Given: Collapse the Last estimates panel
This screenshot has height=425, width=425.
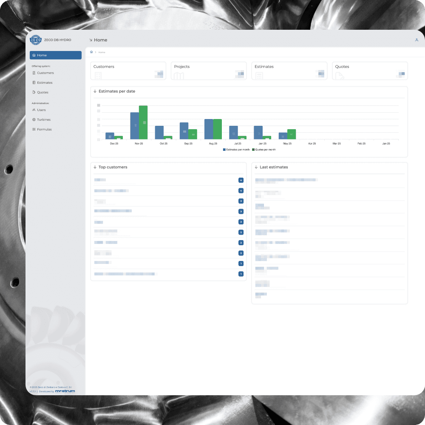Looking at the screenshot, I should pos(256,167).
